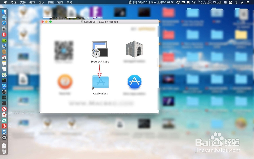Open Reminders app in the Dock
The height and width of the screenshot is (159, 254).
click(4, 69)
